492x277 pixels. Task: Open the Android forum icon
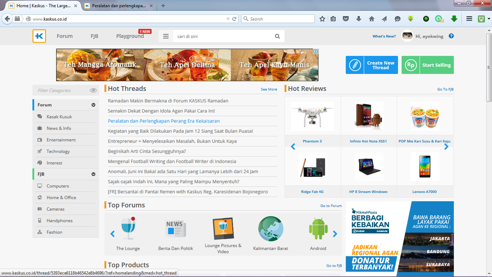318,229
